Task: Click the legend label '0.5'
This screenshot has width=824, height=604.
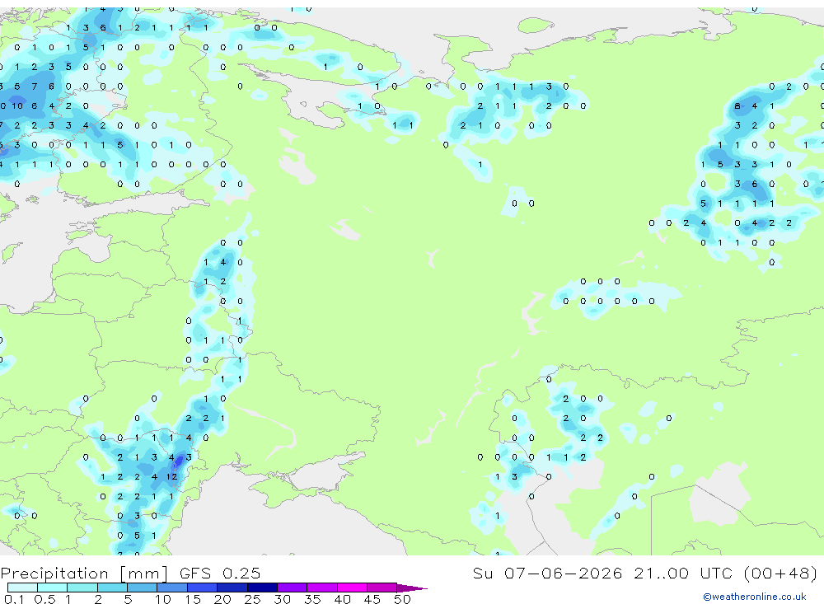Action: pos(44,599)
